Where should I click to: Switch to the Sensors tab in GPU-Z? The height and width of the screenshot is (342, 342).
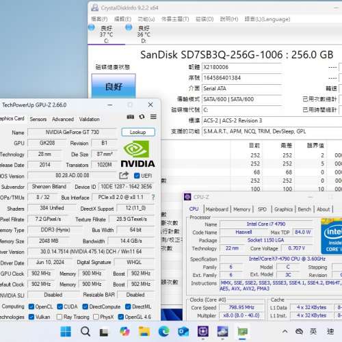point(38,119)
